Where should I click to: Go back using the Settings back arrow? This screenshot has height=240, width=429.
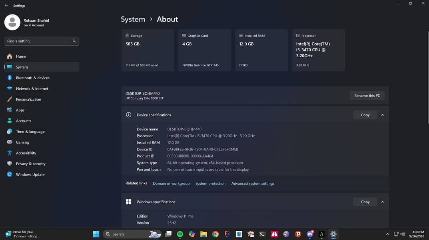6,6
